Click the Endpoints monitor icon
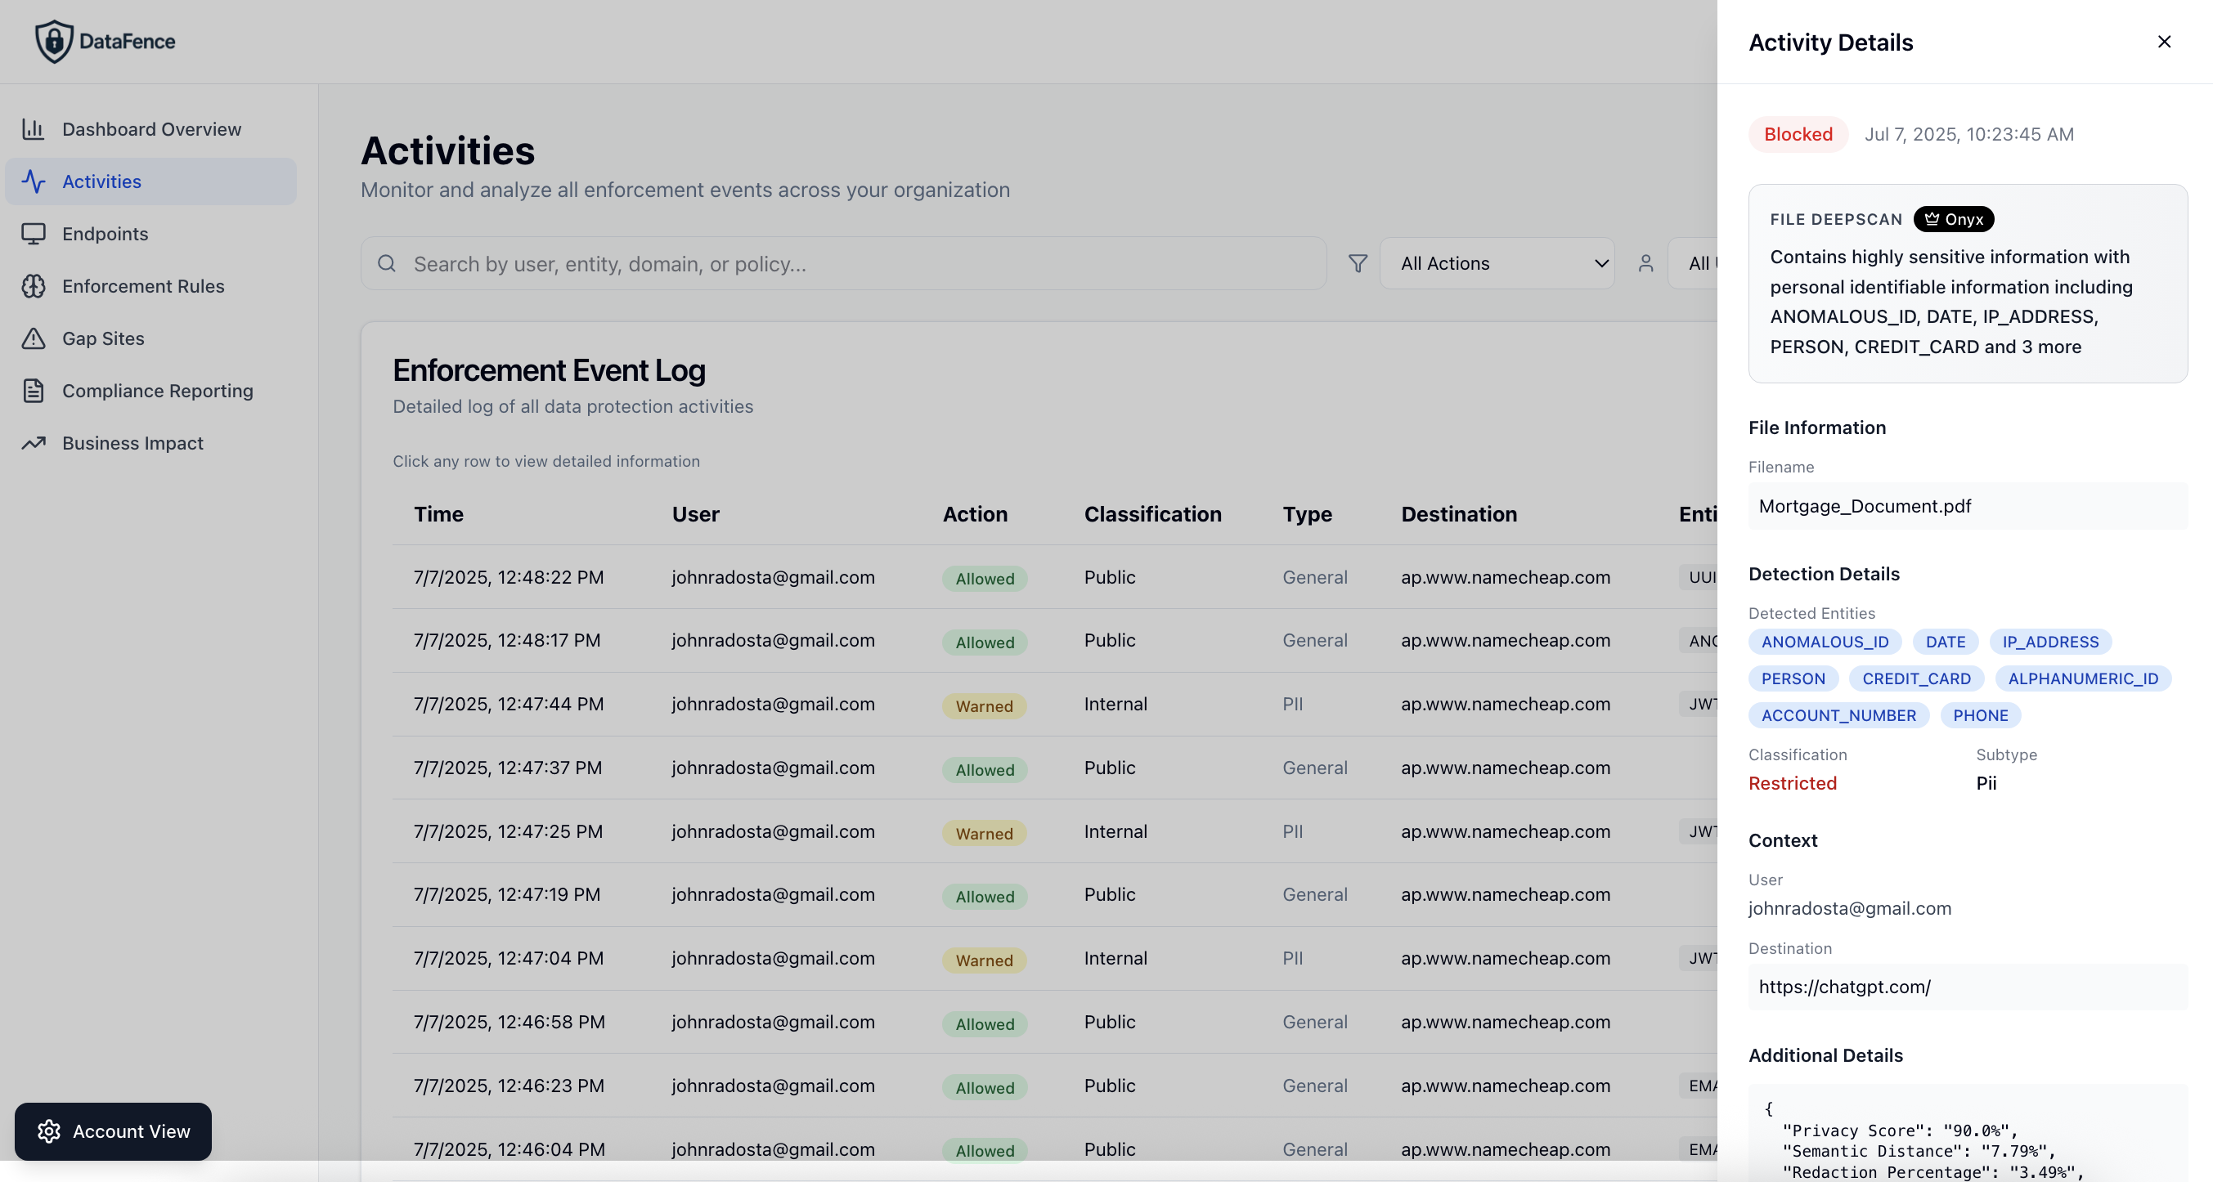Viewport: 2213px width, 1182px height. point(34,234)
